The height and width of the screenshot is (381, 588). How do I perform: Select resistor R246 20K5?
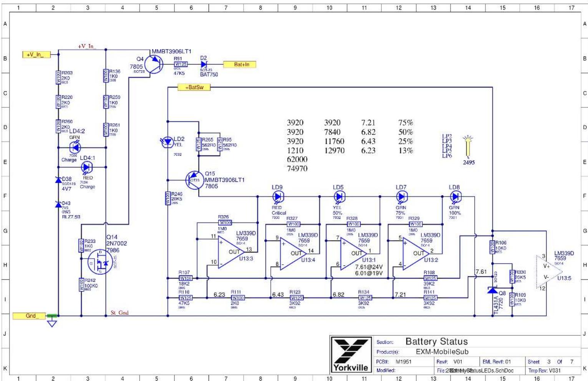(168, 198)
